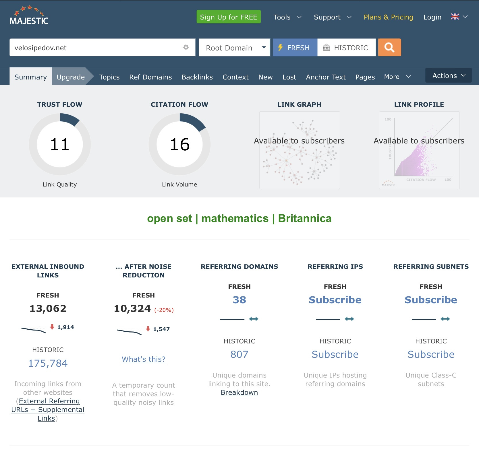The width and height of the screenshot is (479, 449).
Task: Click the External Inbound Links sparkline
Action: tap(34, 330)
